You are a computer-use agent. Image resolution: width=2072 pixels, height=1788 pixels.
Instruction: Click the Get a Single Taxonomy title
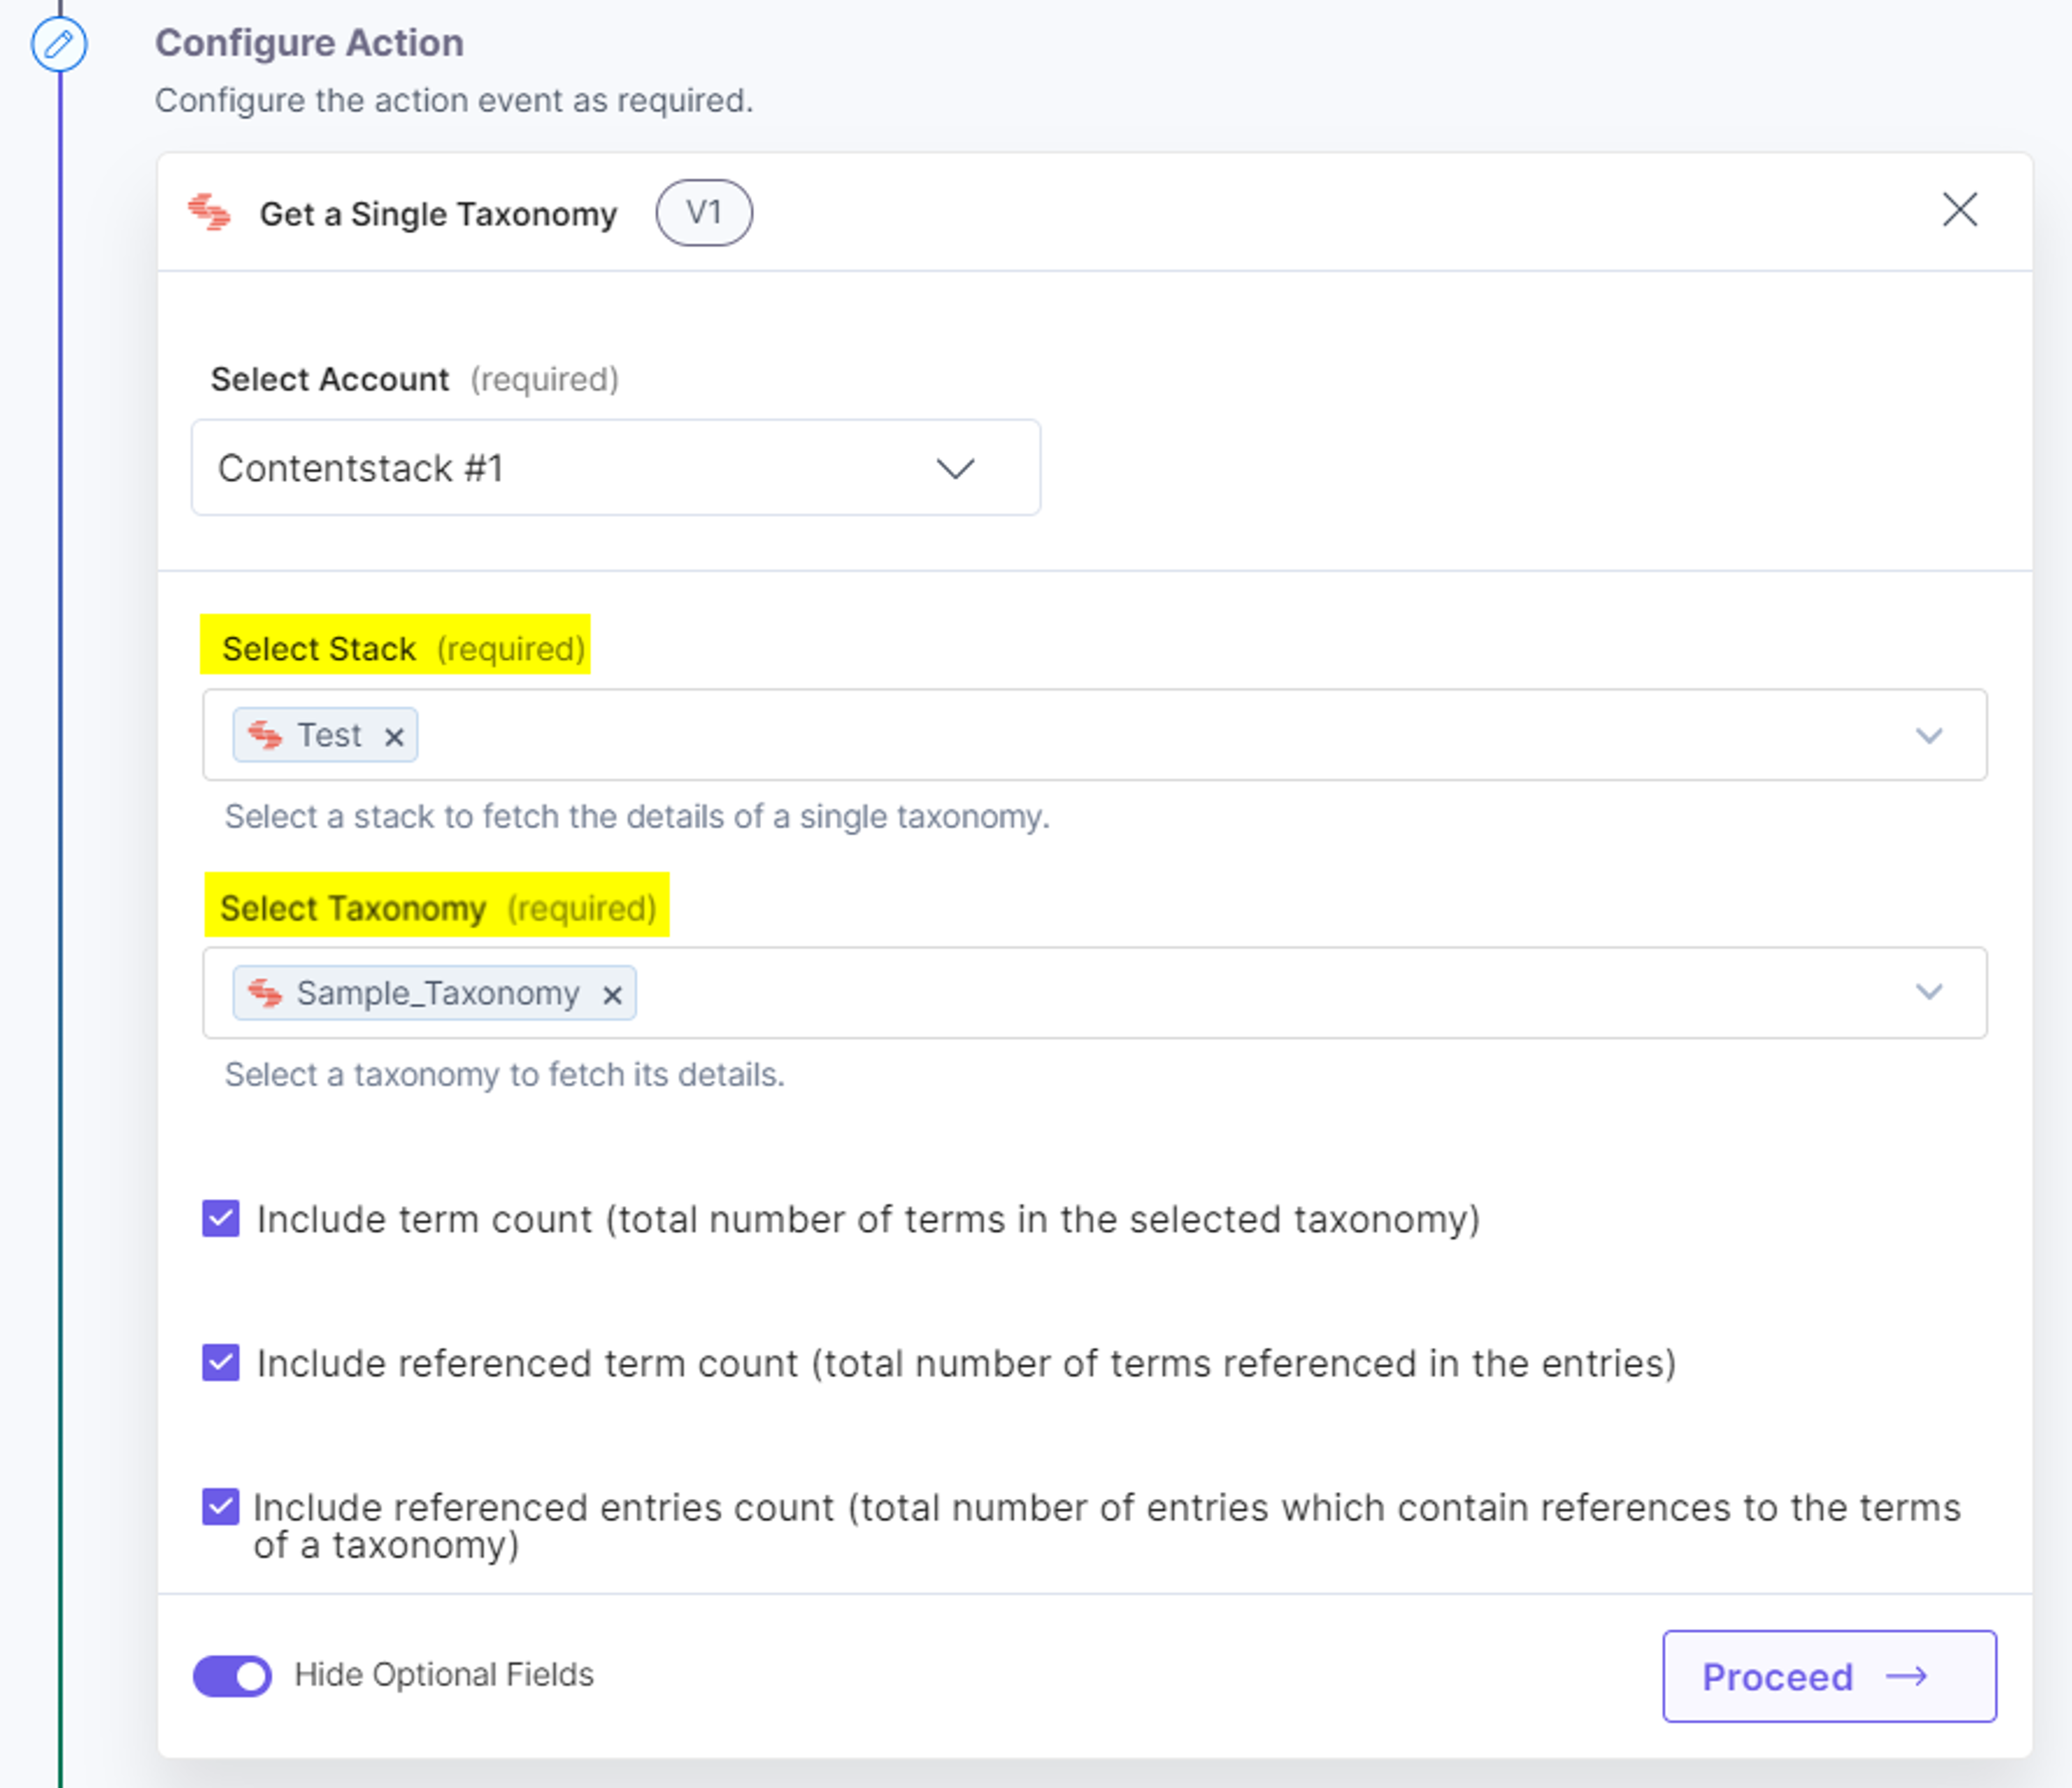pyautogui.click(x=438, y=214)
